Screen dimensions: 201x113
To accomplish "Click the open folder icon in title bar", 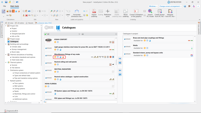I will point(10,2).
